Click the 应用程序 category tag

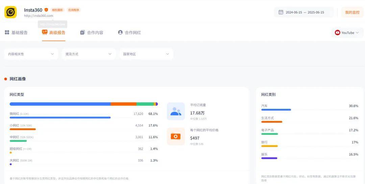pyautogui.click(x=74, y=10)
